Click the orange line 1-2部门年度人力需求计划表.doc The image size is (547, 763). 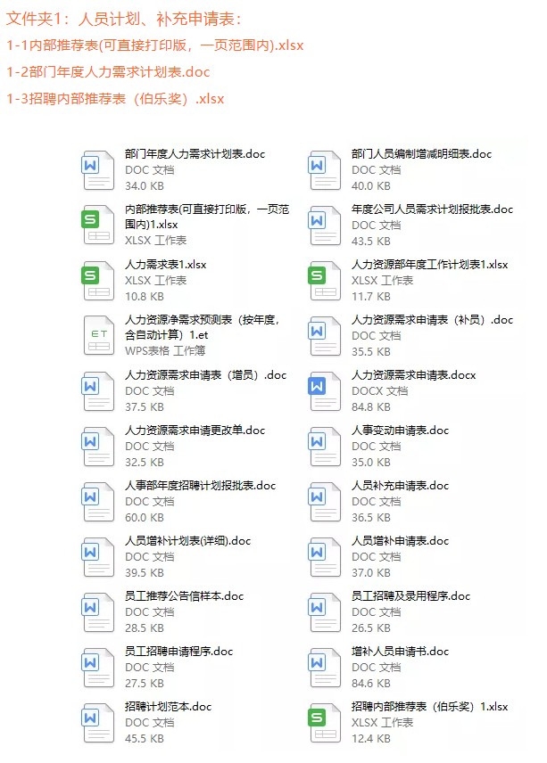pyautogui.click(x=108, y=72)
